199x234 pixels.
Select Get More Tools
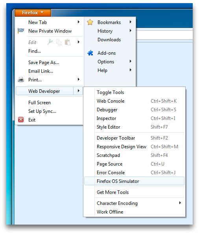pyautogui.click(x=134, y=192)
